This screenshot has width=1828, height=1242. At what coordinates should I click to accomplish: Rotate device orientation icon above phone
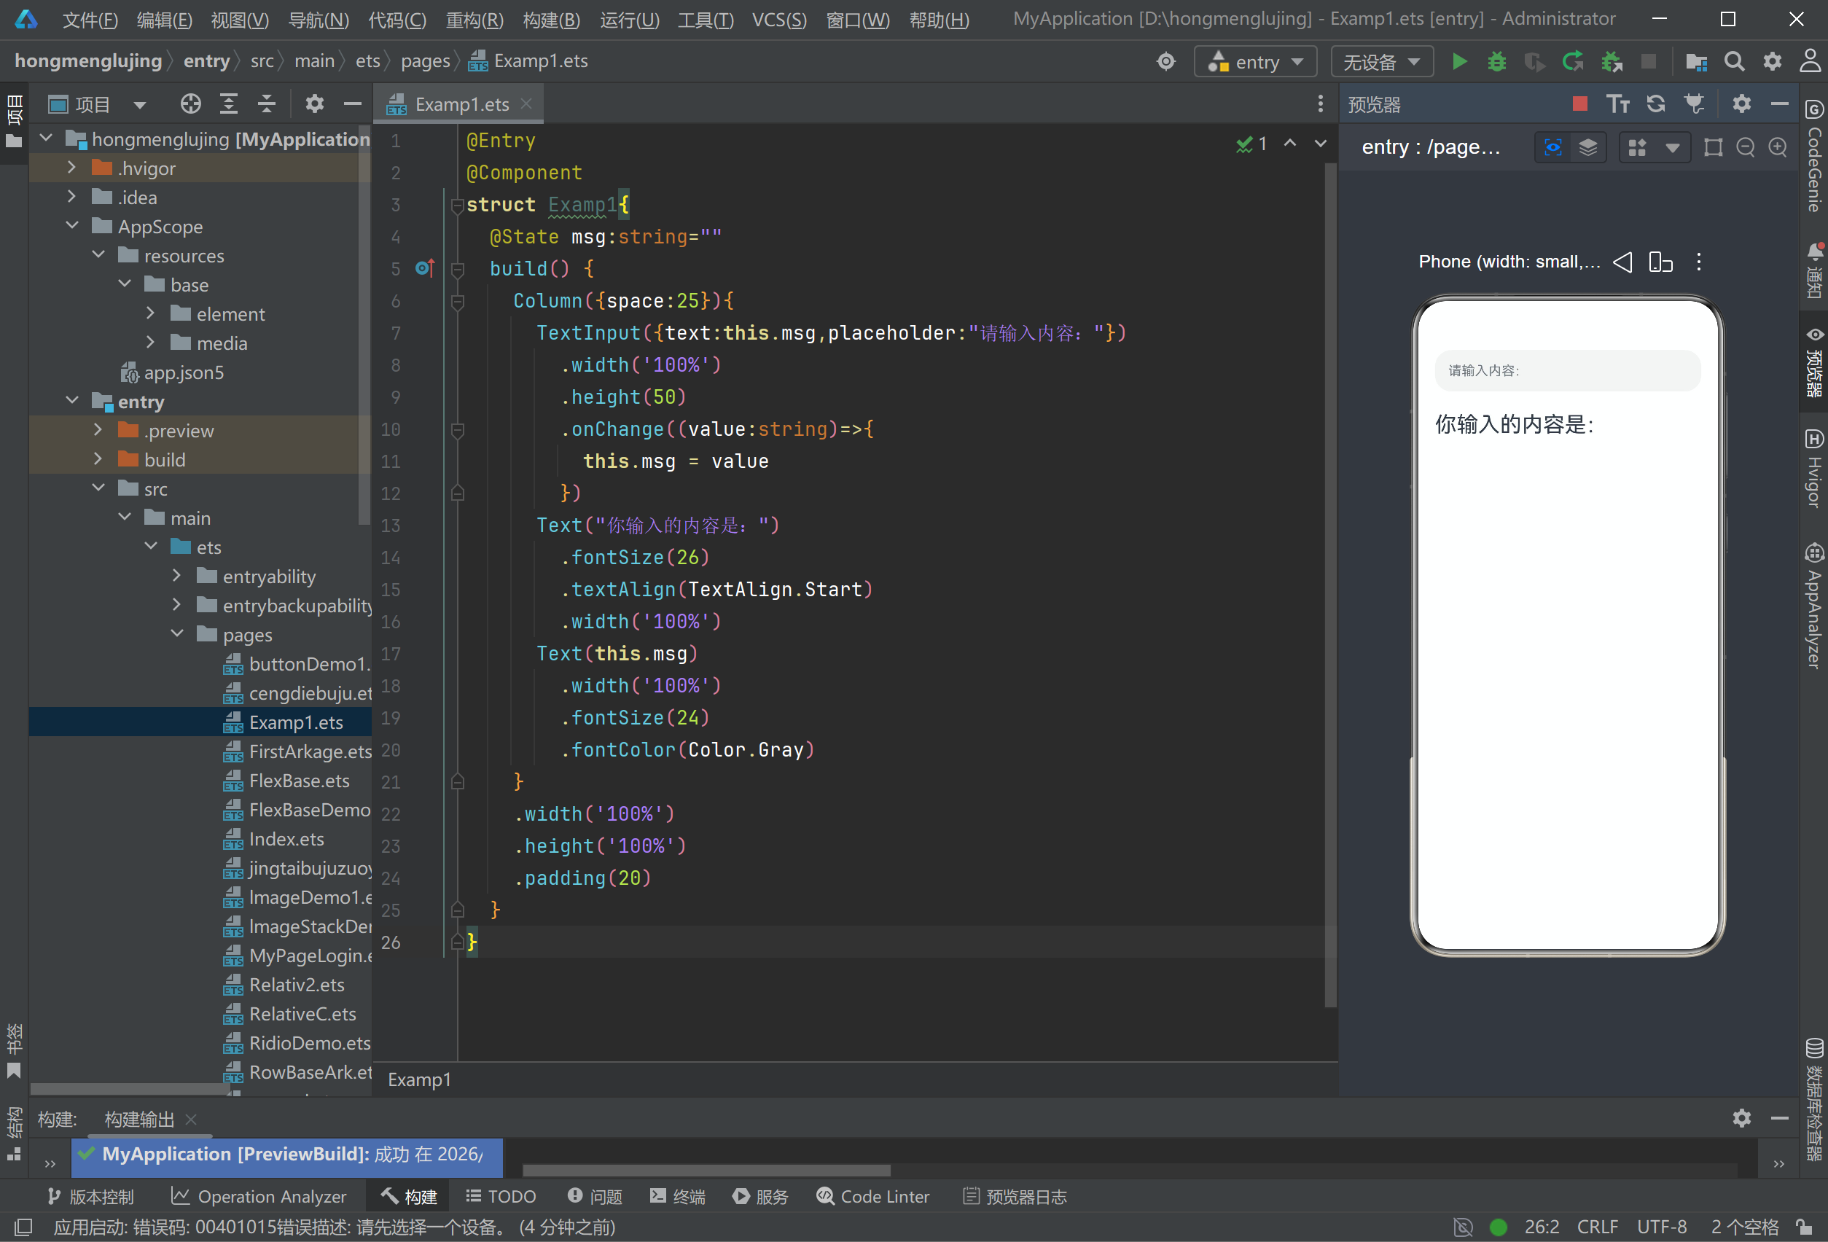(x=1660, y=262)
